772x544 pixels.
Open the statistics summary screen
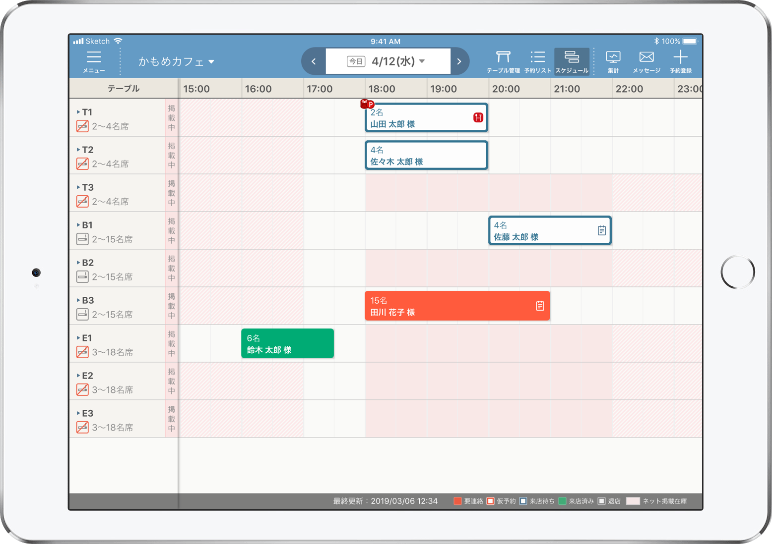pyautogui.click(x=613, y=61)
